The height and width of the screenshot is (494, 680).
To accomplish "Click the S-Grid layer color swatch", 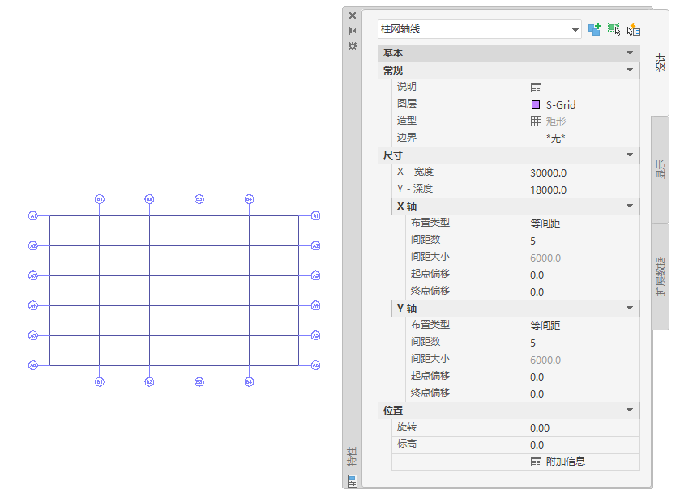I will click(536, 104).
